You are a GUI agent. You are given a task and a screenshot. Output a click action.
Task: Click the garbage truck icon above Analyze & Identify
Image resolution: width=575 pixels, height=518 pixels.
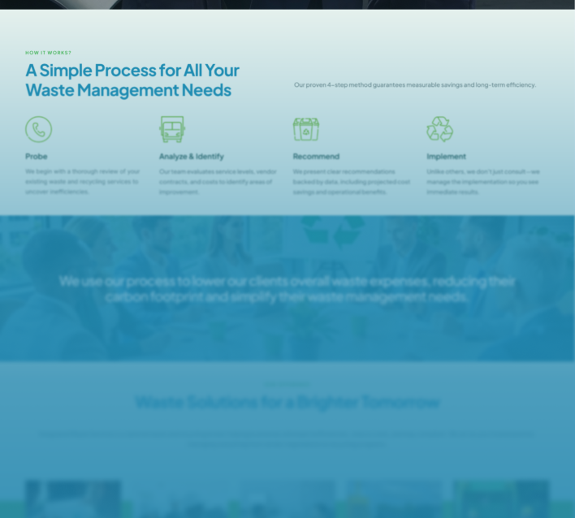pos(172,129)
